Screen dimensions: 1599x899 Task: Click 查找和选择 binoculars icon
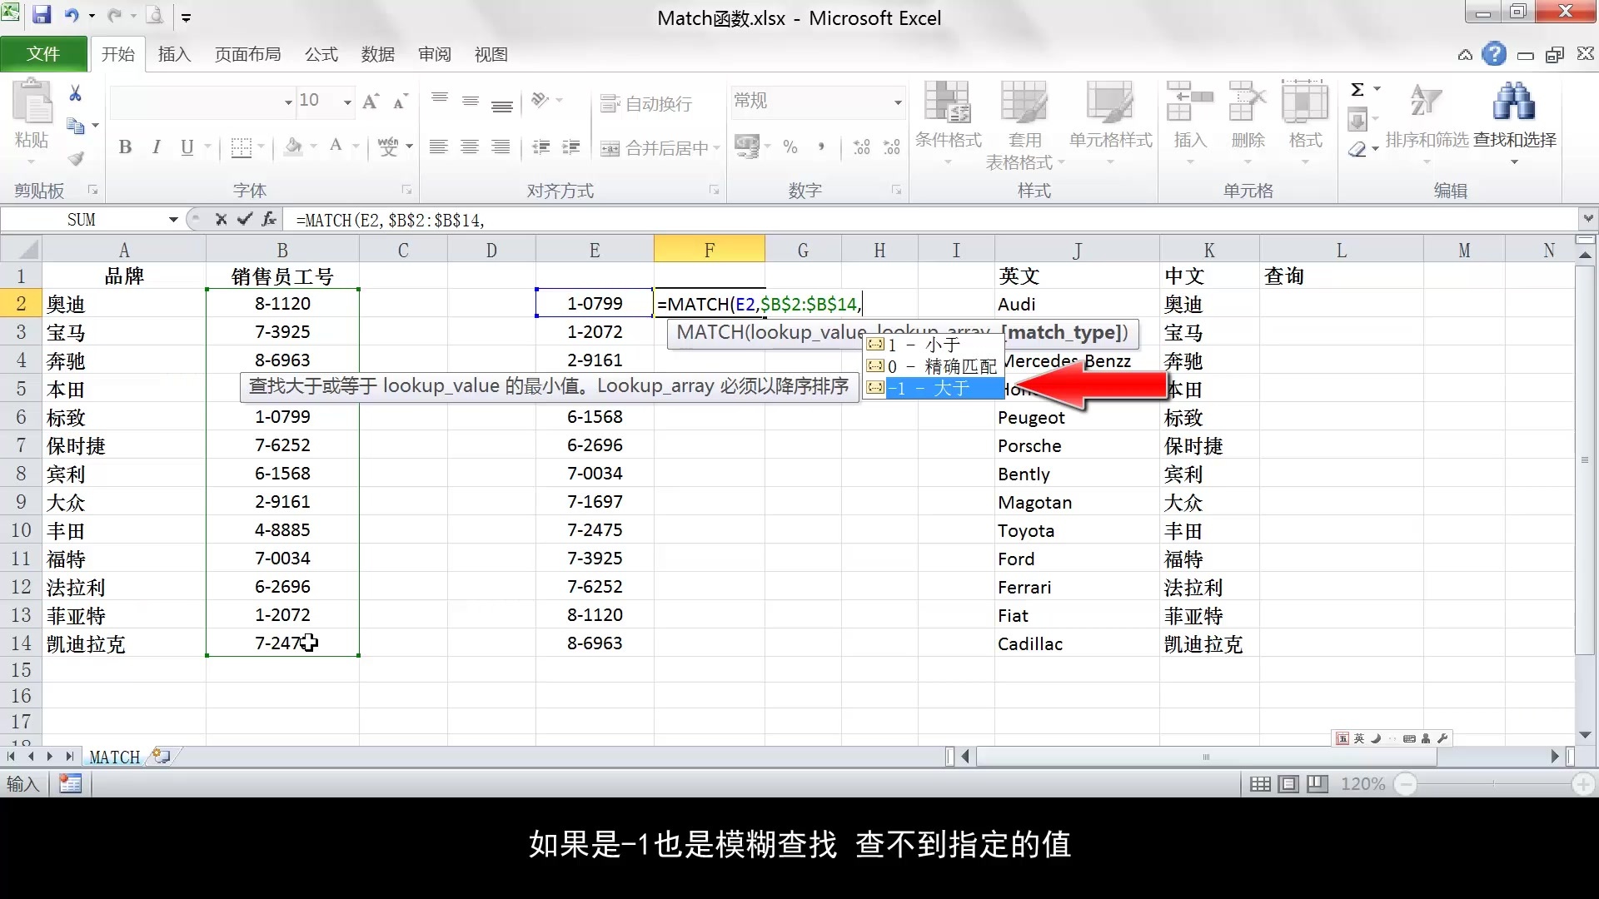1514,102
